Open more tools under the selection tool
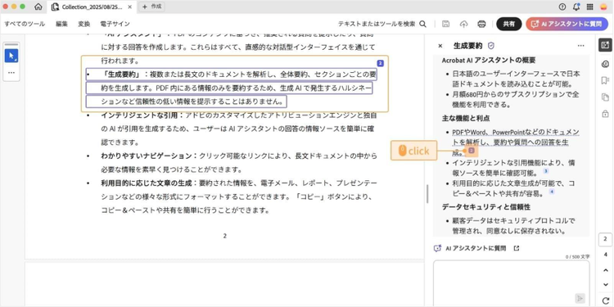 click(x=11, y=73)
